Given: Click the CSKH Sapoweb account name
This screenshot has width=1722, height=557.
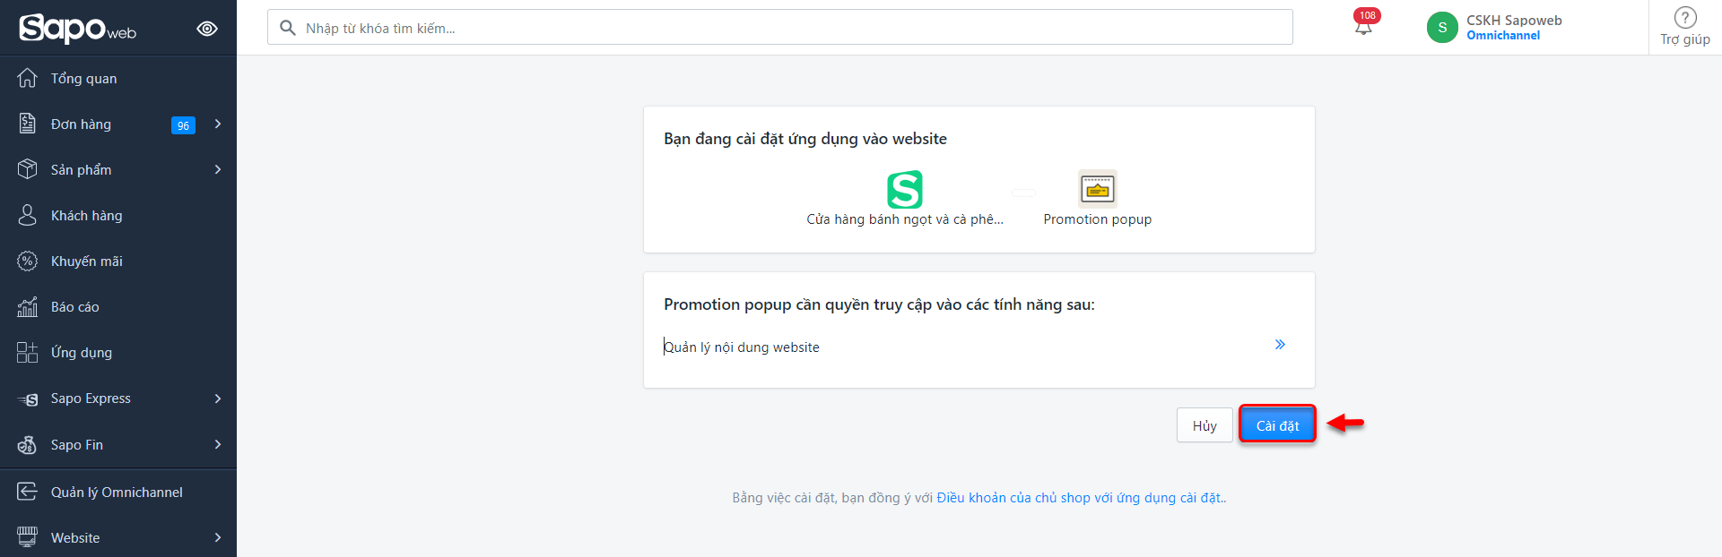Looking at the screenshot, I should (x=1514, y=20).
